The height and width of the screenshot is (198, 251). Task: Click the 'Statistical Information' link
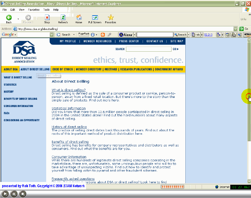[68, 108]
